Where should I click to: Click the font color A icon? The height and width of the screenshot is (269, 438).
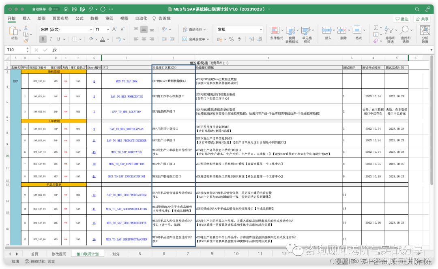(x=103, y=39)
